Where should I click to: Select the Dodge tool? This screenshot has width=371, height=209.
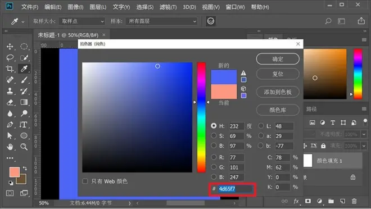(x=24, y=113)
